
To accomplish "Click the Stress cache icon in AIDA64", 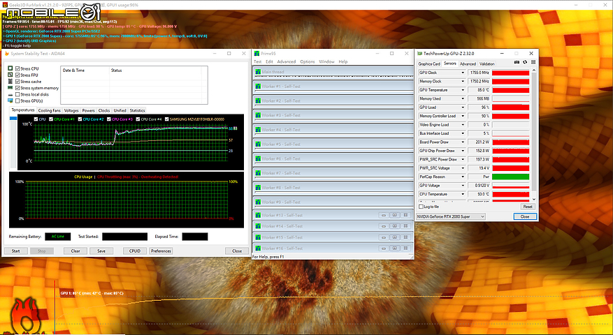I will pyautogui.click(x=10, y=82).
